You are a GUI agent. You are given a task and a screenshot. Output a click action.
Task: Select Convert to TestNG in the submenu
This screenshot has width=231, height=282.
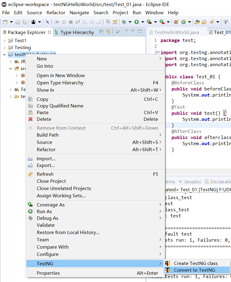(x=197, y=270)
